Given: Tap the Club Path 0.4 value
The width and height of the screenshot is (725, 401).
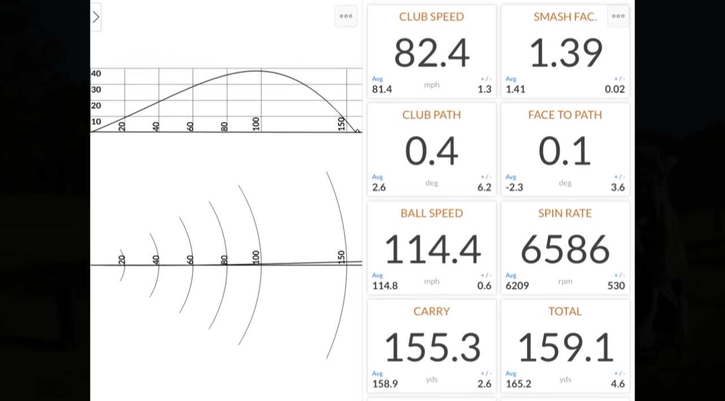Looking at the screenshot, I should click(431, 152).
